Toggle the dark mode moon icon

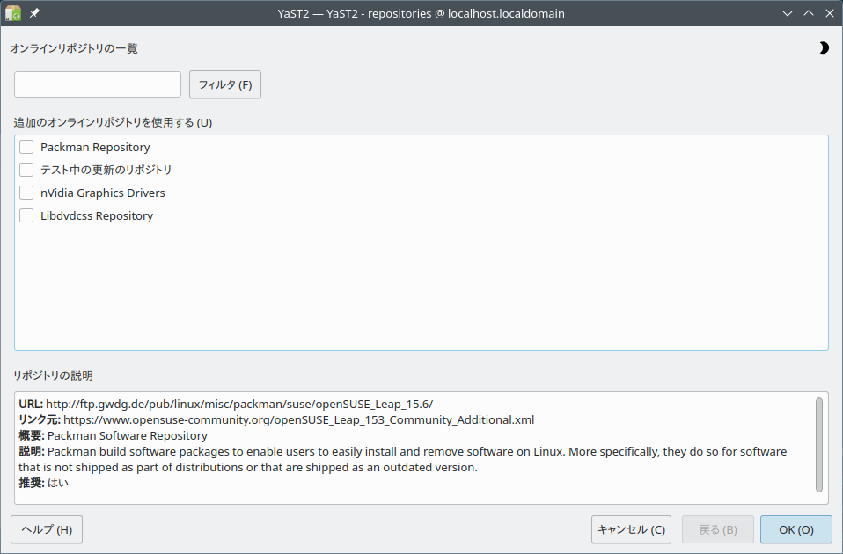(824, 47)
